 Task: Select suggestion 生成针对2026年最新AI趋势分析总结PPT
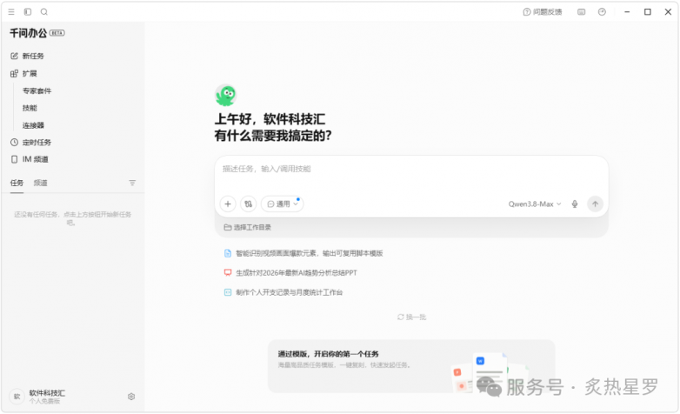290,273
